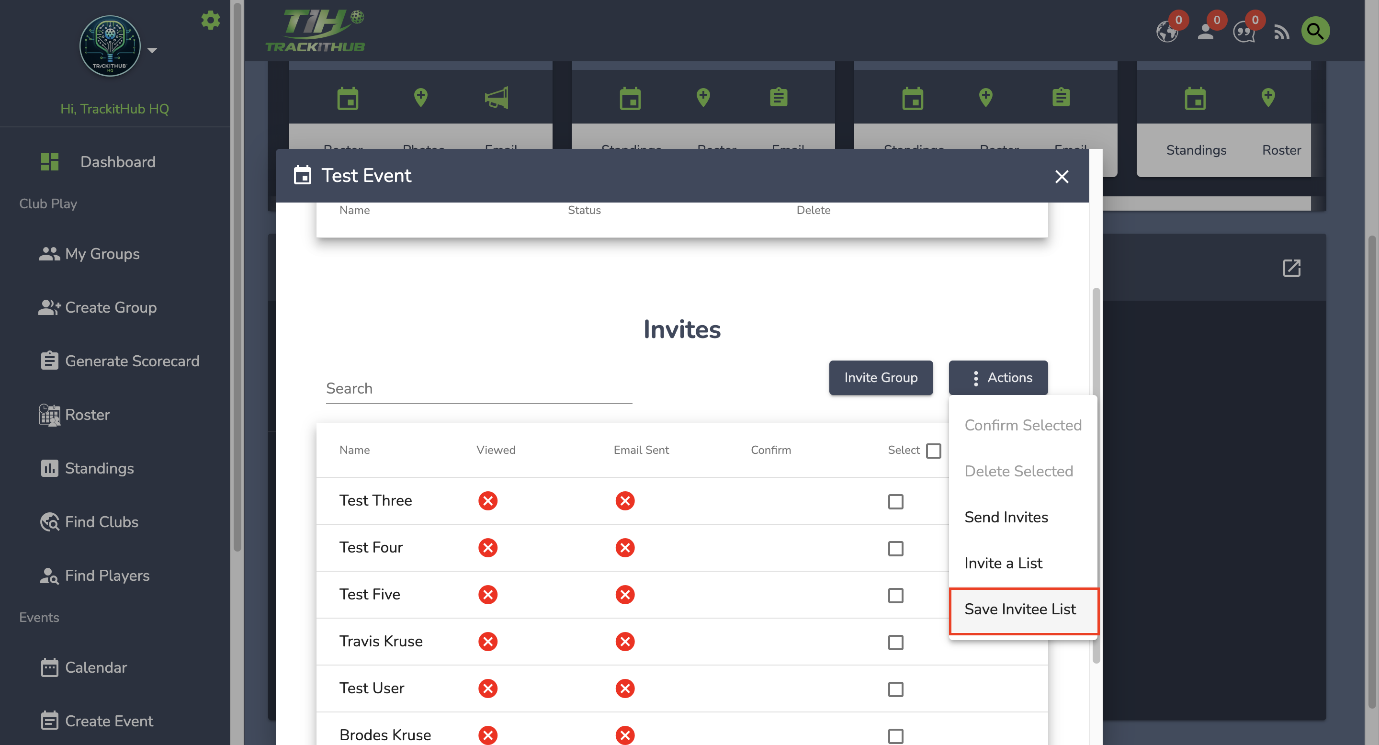The height and width of the screenshot is (745, 1379).
Task: Open Calendar in the sidebar
Action: [96, 667]
